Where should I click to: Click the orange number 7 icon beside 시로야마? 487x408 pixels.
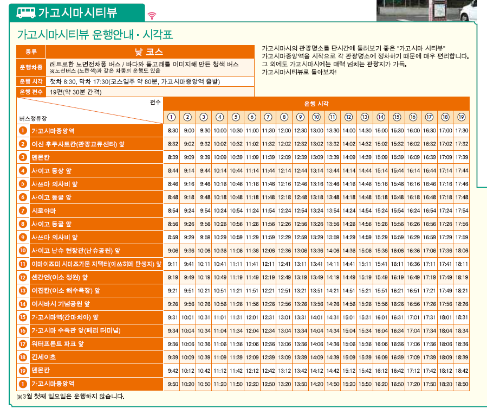click(23, 211)
